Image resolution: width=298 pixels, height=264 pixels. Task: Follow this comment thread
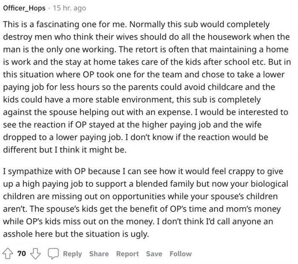[x=181, y=254]
